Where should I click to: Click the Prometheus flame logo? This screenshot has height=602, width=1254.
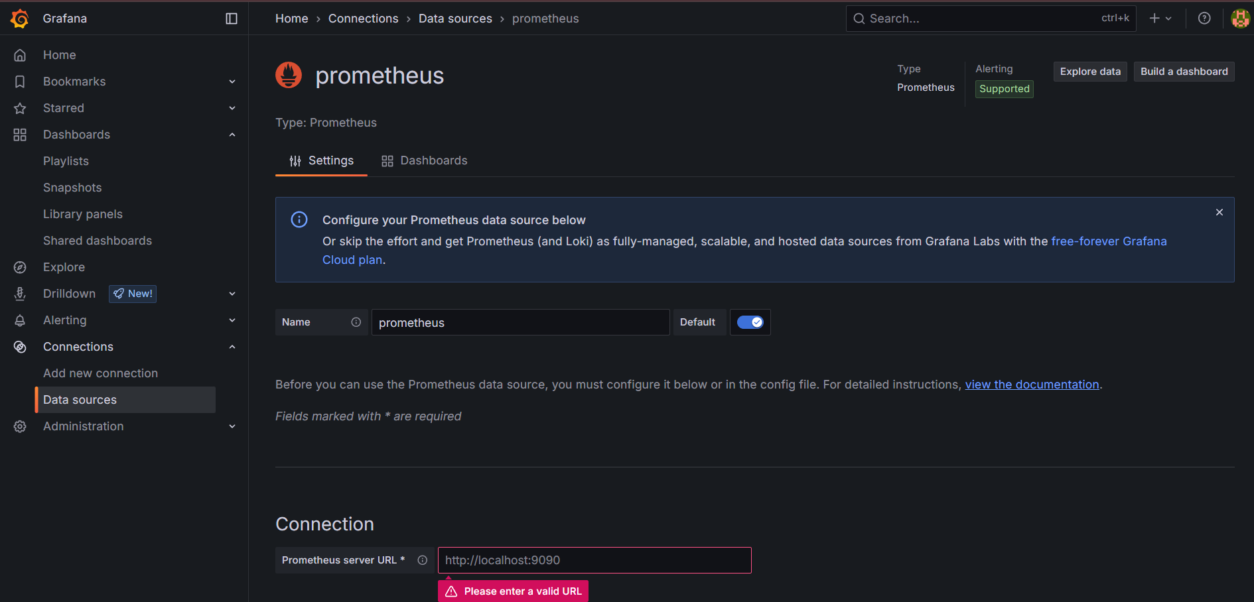[x=289, y=75]
